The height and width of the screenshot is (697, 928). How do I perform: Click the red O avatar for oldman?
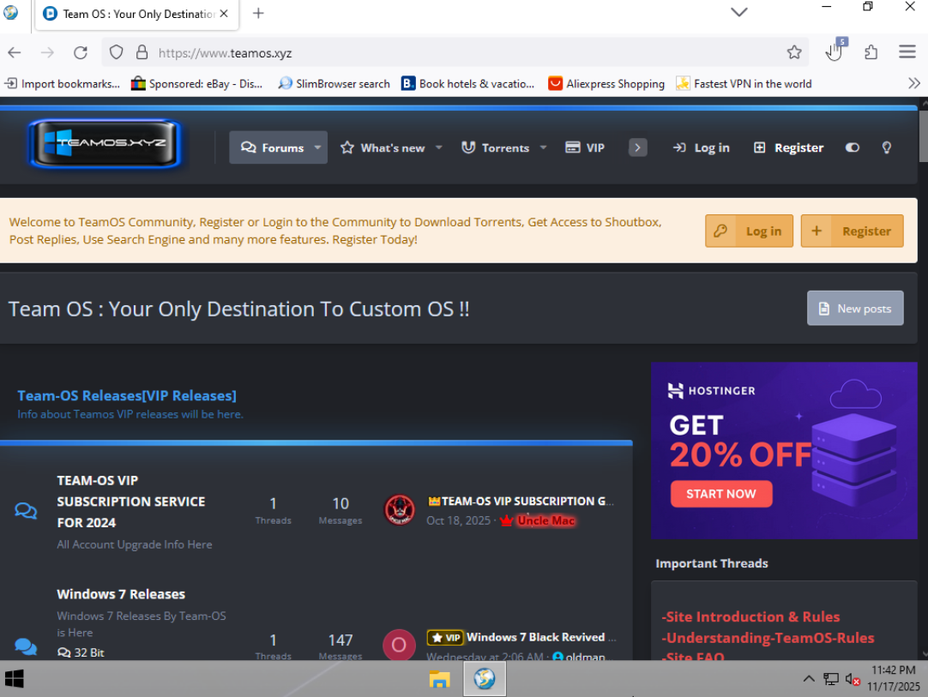[399, 645]
